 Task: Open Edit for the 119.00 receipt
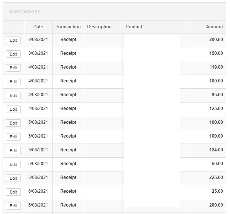tap(13, 68)
